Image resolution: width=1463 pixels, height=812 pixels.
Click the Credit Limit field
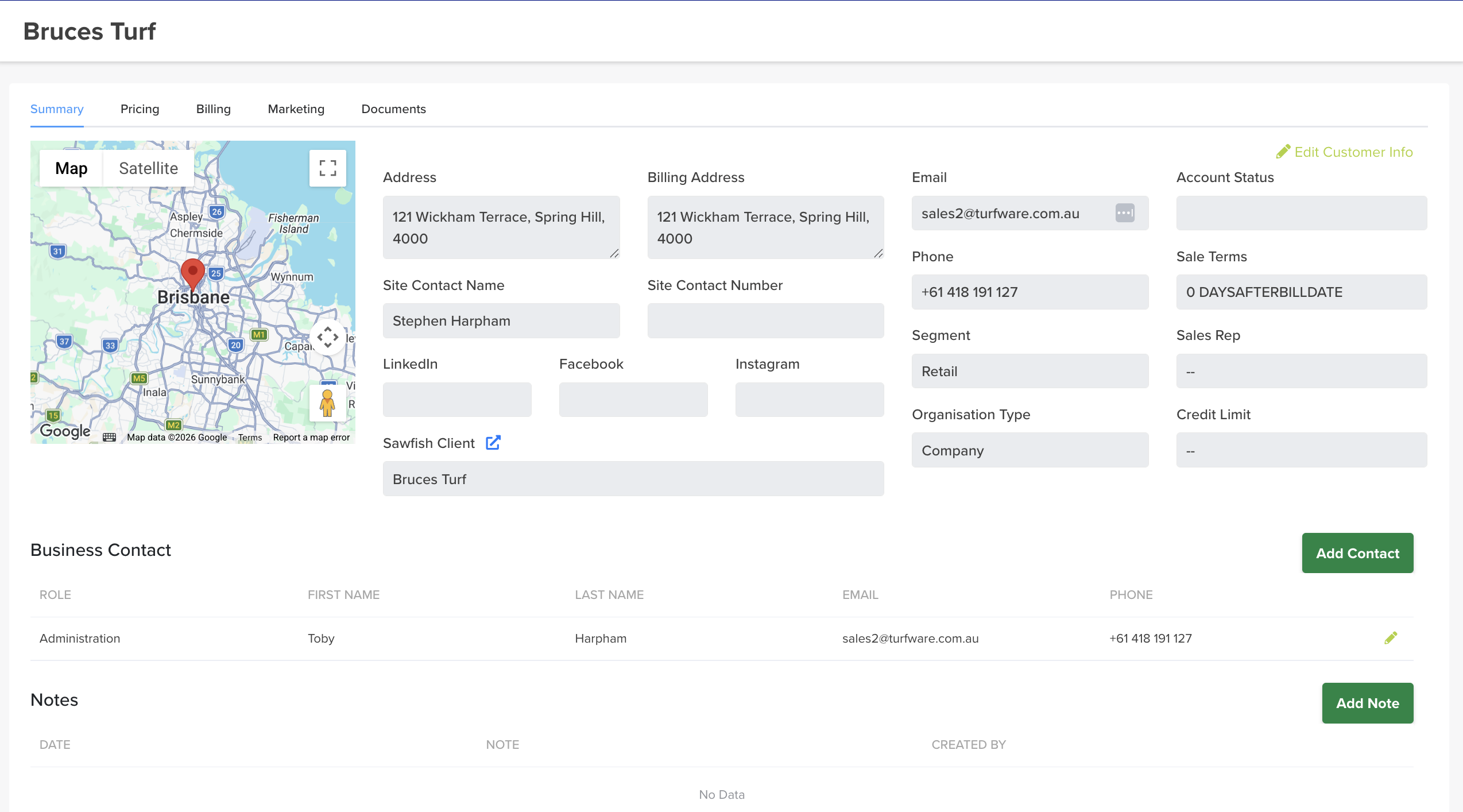(1302, 450)
